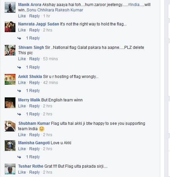Like Manisha Gangoti's comment

(22, 149)
